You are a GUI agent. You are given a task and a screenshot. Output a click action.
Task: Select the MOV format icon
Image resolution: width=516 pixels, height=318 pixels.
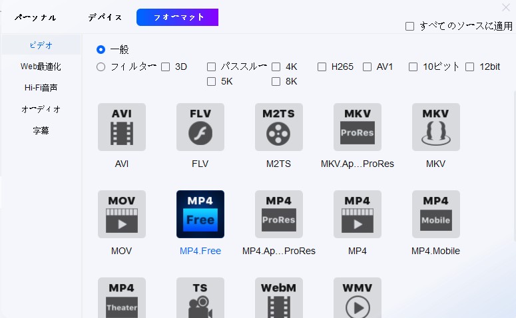point(122,214)
